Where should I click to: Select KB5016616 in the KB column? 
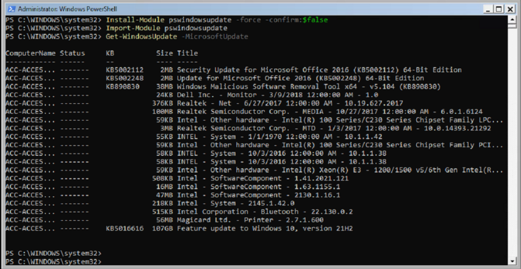(x=124, y=228)
